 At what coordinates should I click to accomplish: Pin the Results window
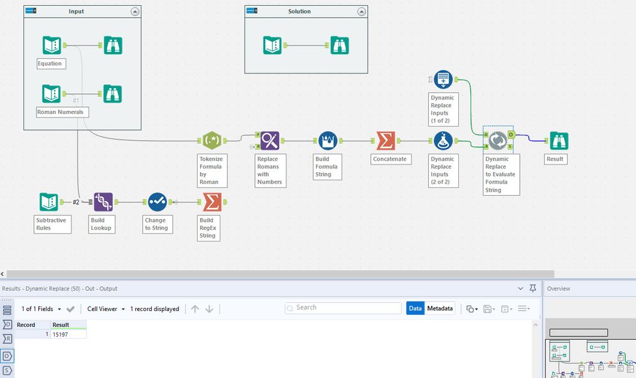(x=533, y=288)
